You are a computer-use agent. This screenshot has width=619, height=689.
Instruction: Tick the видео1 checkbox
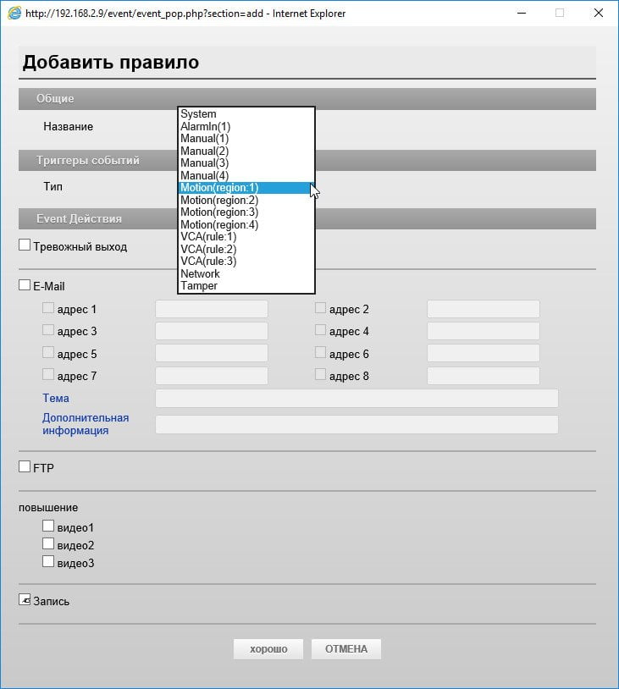(x=48, y=526)
